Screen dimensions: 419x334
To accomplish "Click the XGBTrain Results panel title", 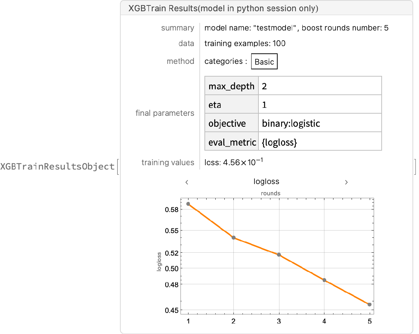I will coord(223,9).
